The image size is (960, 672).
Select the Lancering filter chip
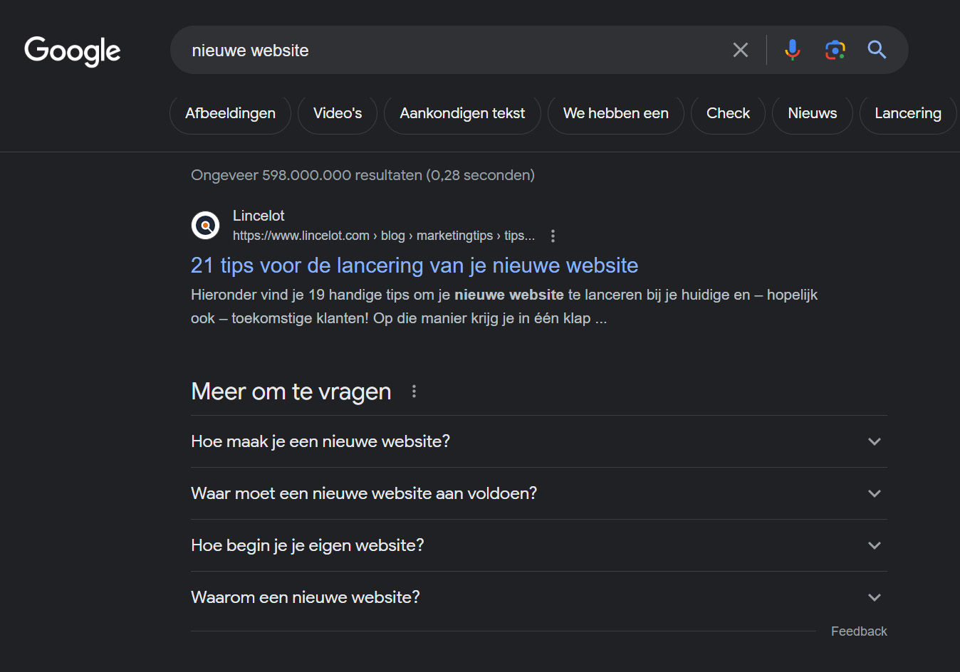click(x=908, y=113)
